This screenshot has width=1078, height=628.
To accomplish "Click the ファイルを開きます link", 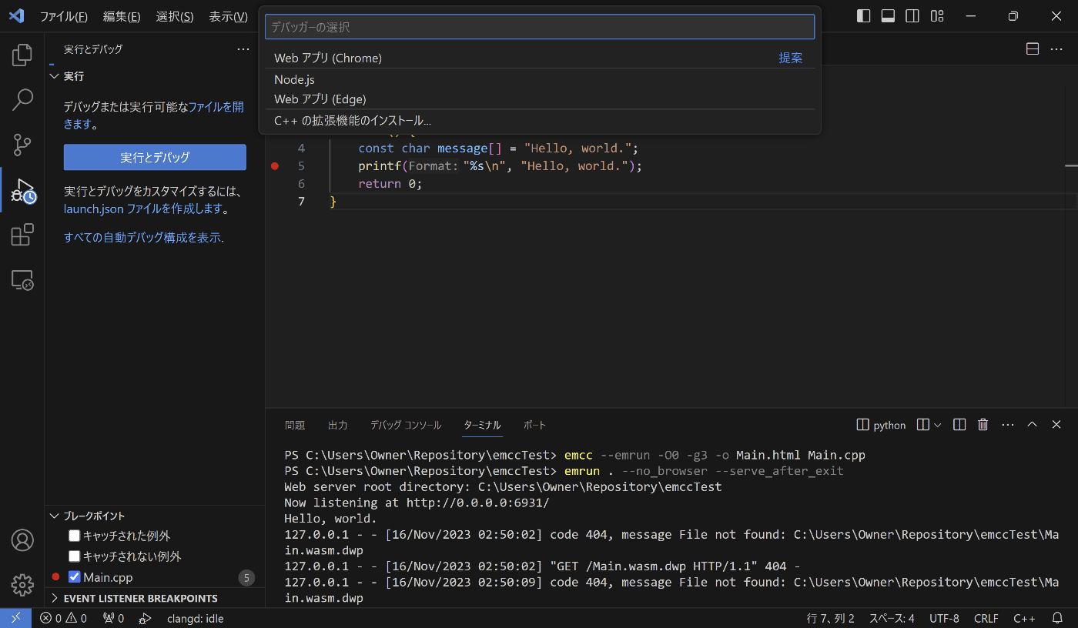I will [x=154, y=115].
